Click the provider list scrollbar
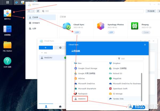Screen dimensions: 160x111 tap(142, 87)
